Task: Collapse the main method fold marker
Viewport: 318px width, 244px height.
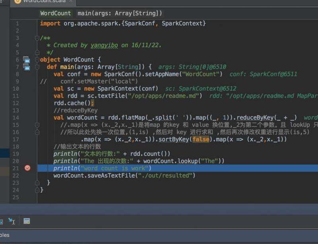Action: coord(37,67)
